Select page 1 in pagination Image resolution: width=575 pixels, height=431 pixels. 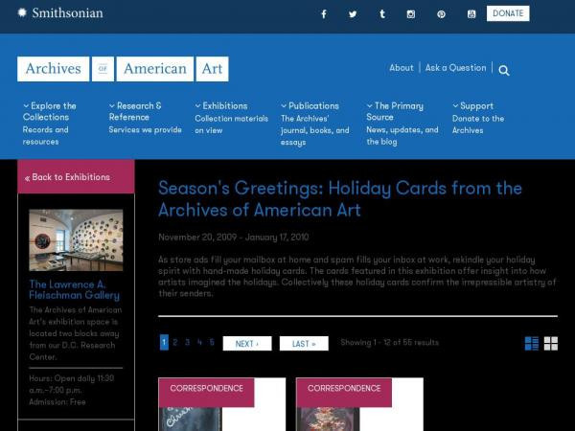164,342
